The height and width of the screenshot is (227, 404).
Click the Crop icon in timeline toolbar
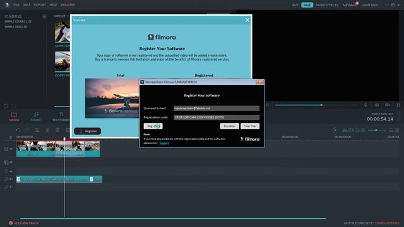click(68, 130)
